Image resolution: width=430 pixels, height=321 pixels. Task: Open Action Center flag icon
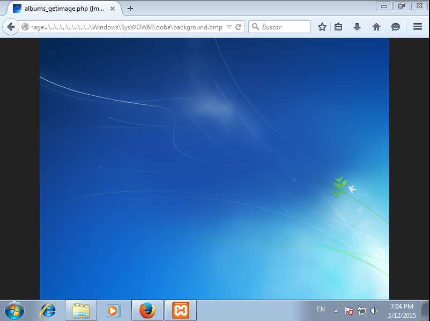pyautogui.click(x=349, y=311)
